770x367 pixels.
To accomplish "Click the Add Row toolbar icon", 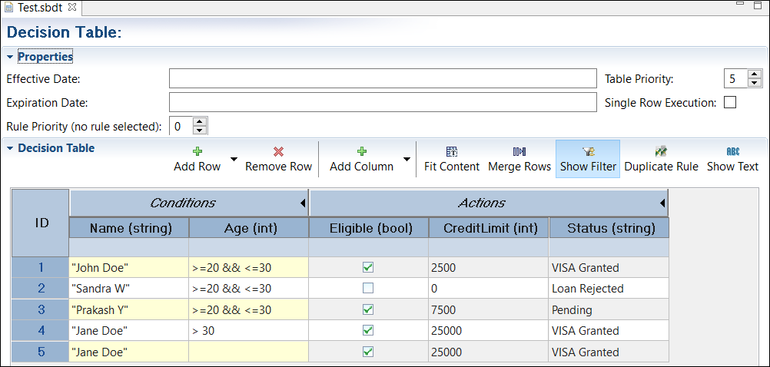I will pyautogui.click(x=197, y=152).
